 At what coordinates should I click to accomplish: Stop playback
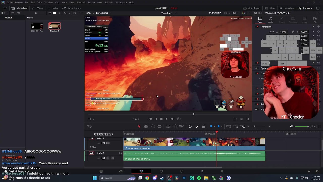pyautogui.click(x=161, y=119)
